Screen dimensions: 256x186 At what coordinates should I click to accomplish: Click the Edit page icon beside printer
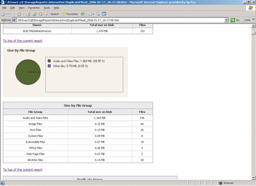pyautogui.click(x=104, y=14)
